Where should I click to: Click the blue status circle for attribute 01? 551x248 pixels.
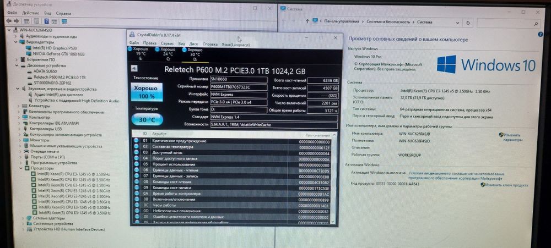(136, 141)
